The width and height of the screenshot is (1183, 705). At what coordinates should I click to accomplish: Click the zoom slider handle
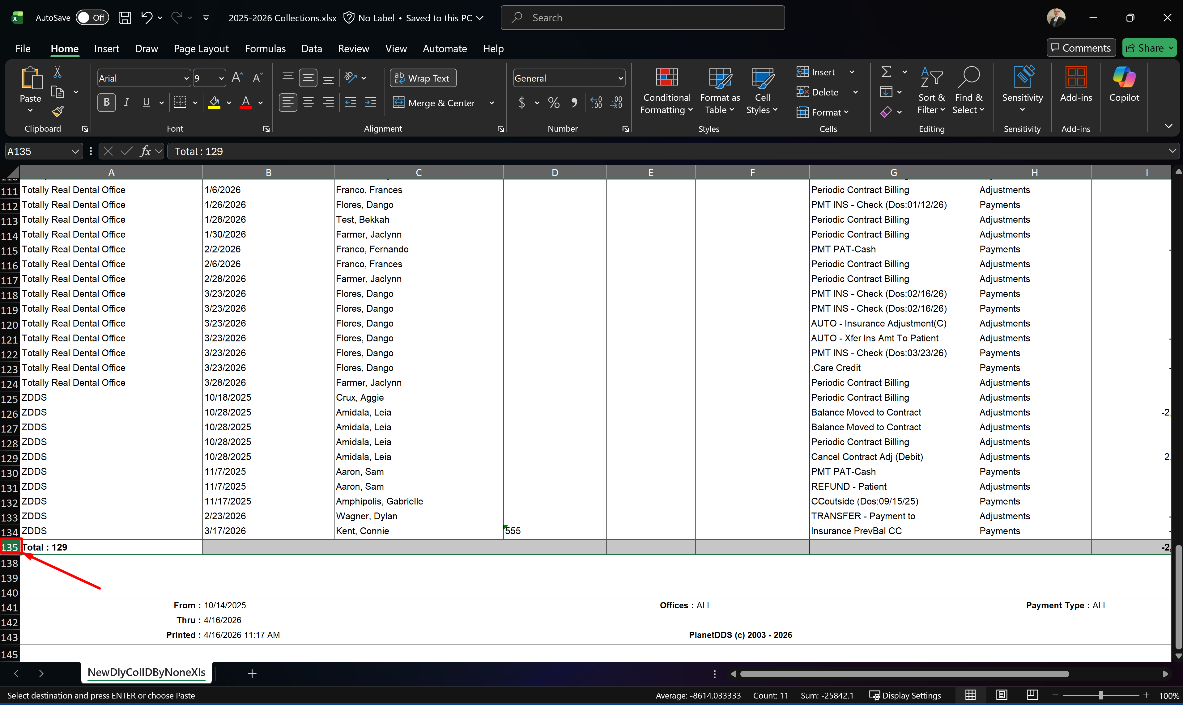pyautogui.click(x=1101, y=695)
